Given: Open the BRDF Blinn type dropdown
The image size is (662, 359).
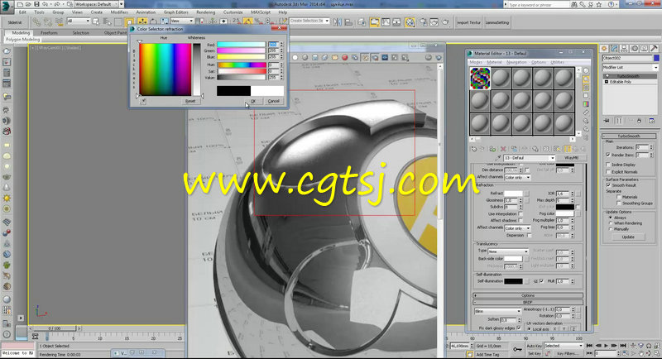Looking at the screenshot, I should (x=498, y=311).
